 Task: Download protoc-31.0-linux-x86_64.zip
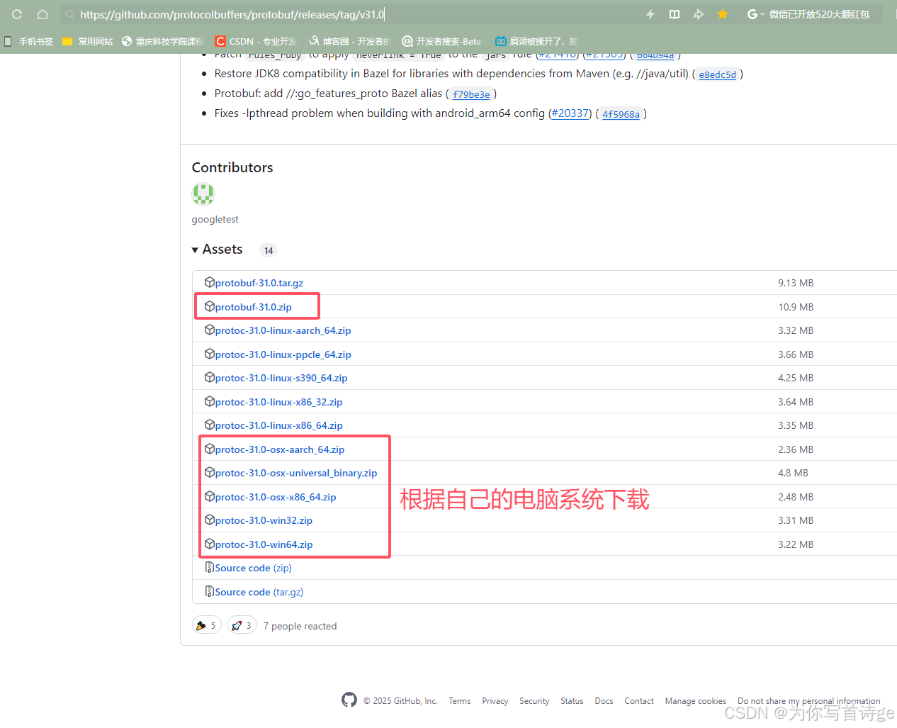point(279,425)
